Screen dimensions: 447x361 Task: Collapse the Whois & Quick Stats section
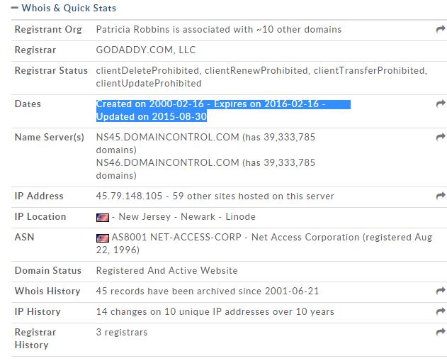click(16, 9)
